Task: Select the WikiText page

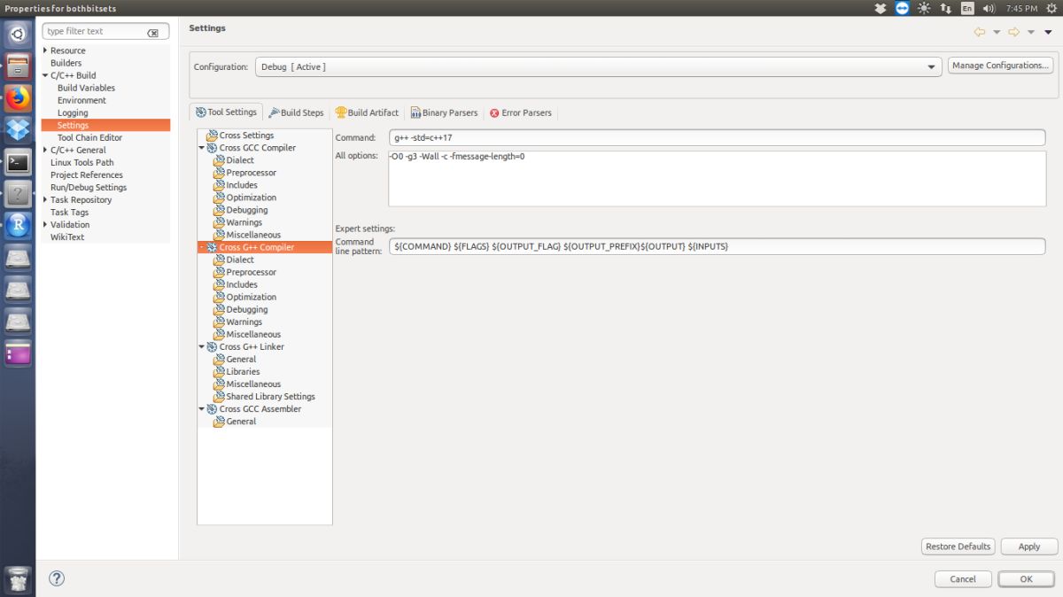Action: pyautogui.click(x=67, y=236)
